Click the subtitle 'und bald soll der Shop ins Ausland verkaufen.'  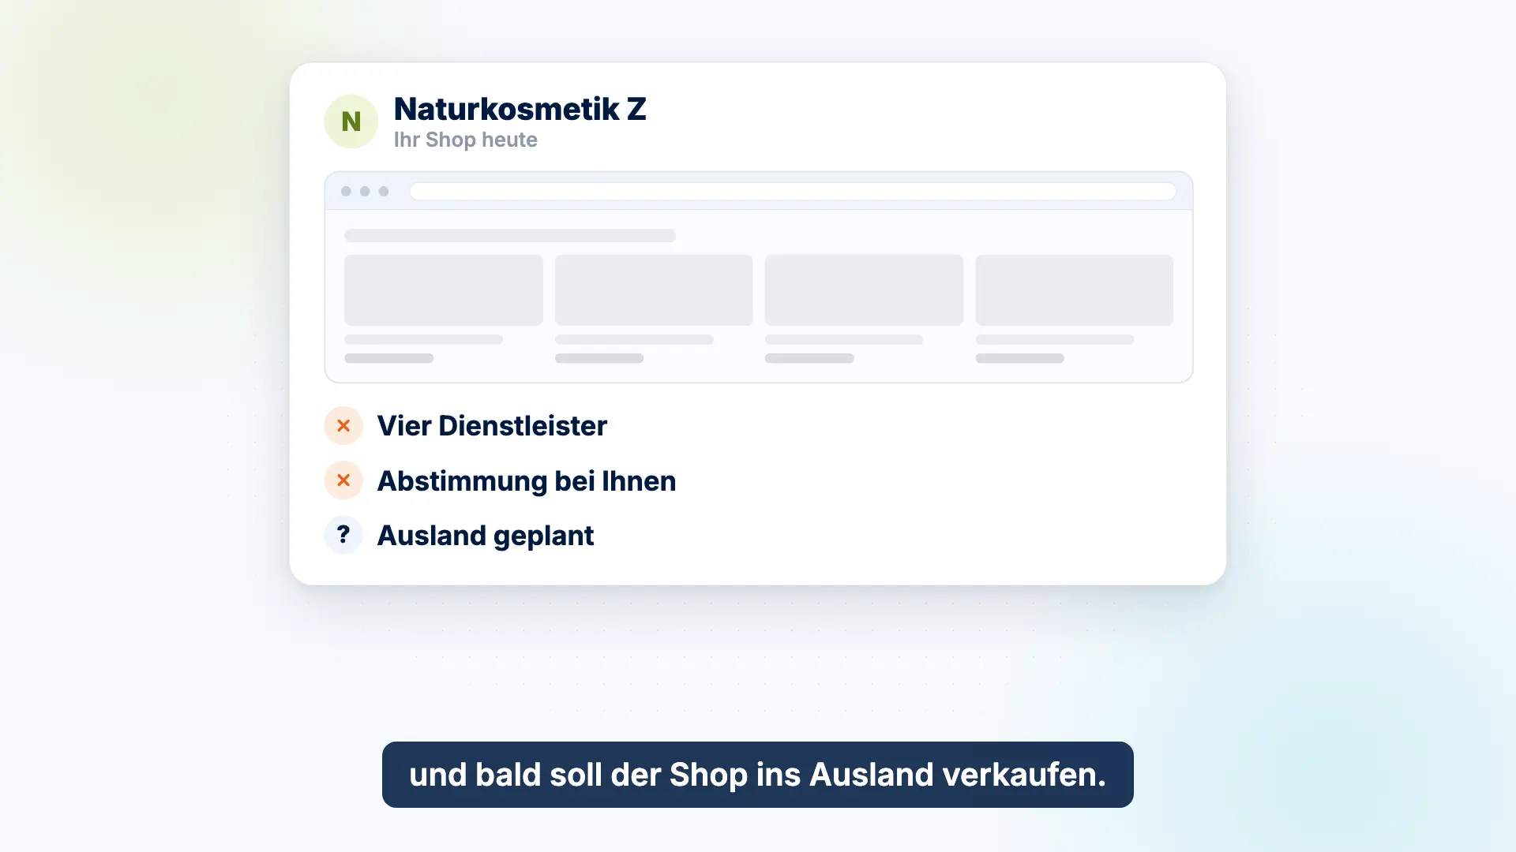(x=758, y=775)
